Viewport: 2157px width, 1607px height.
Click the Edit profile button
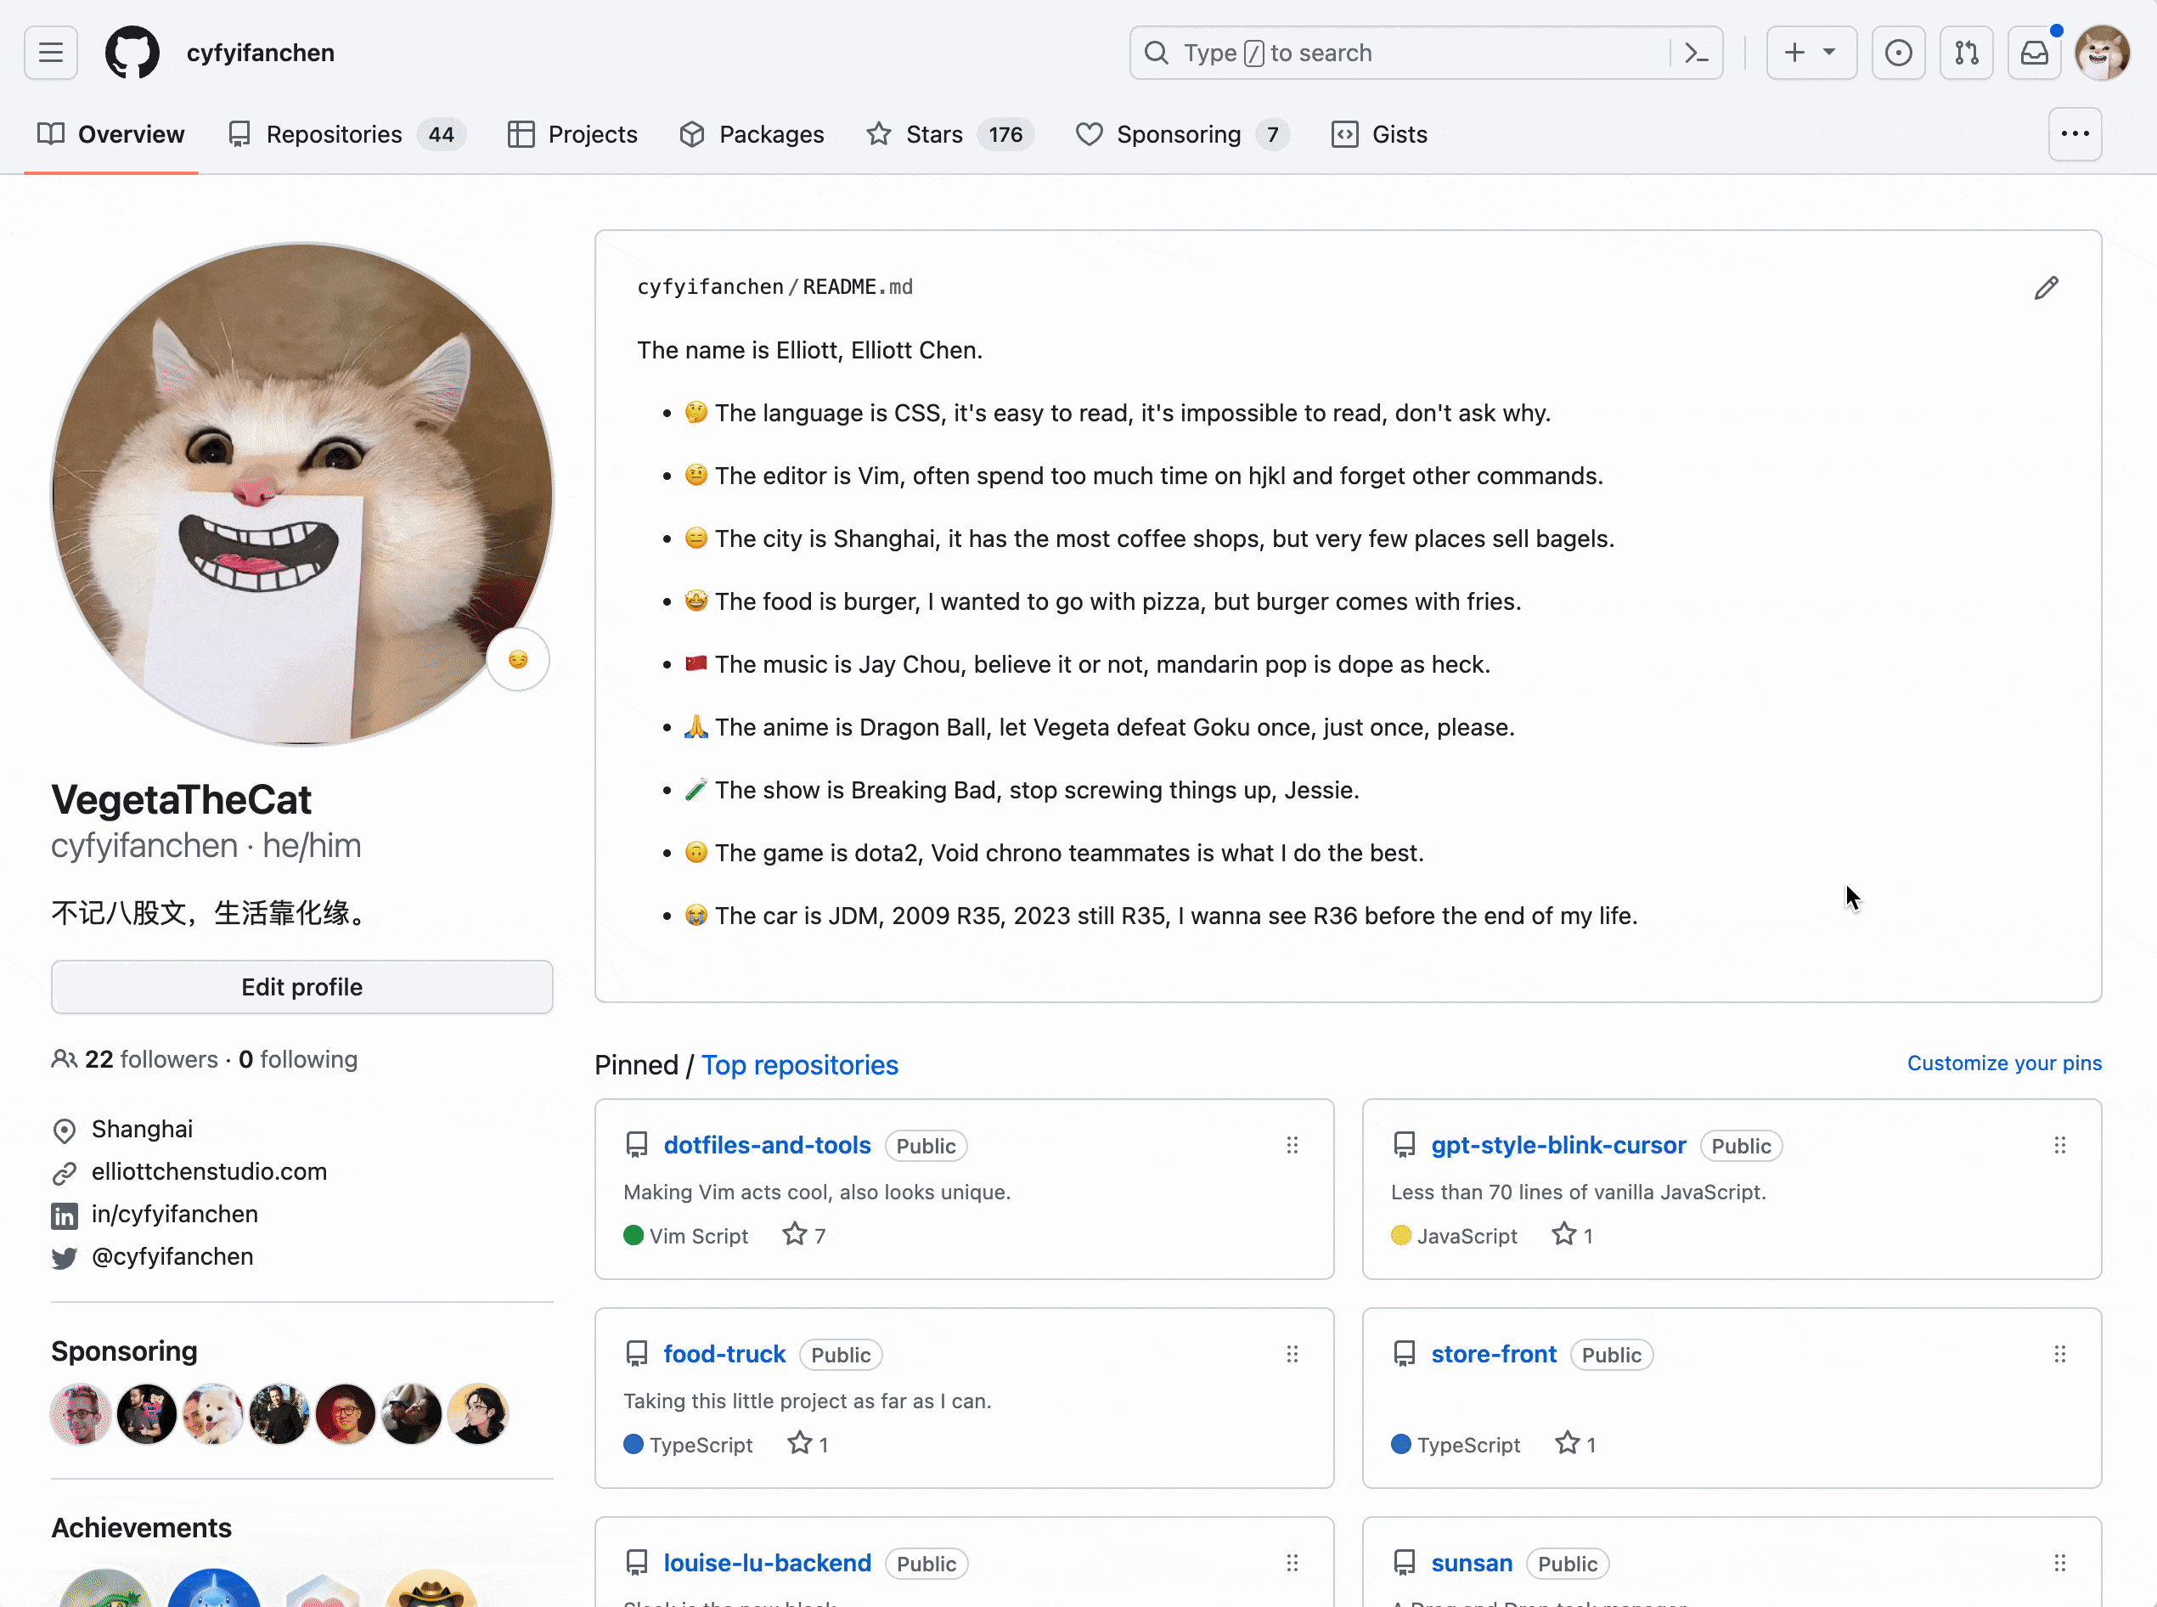pos(301,986)
